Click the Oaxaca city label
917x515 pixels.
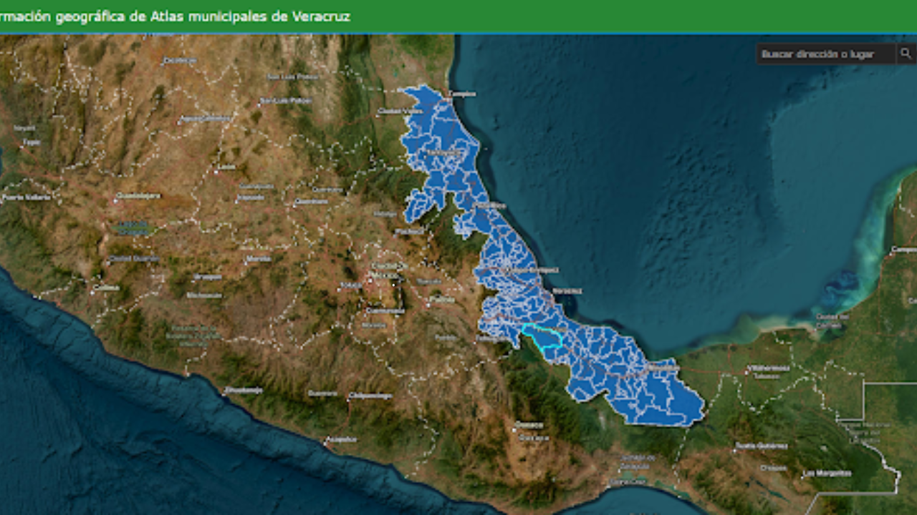pos(529,426)
